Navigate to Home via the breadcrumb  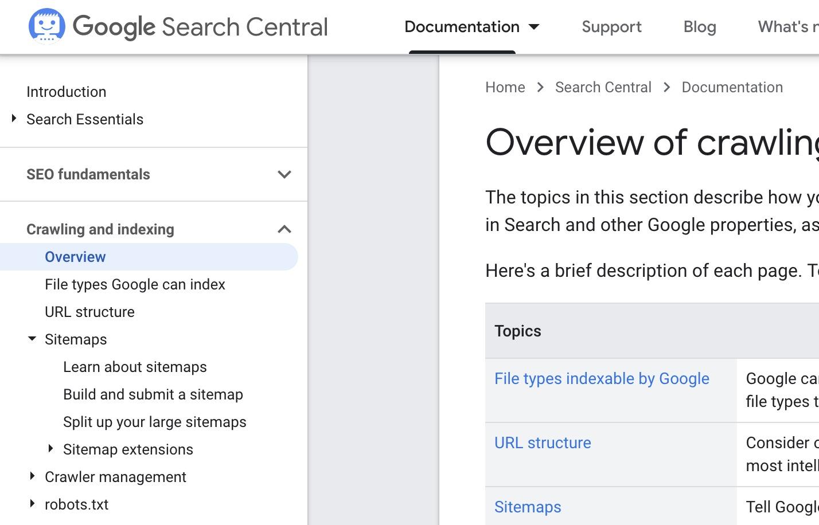click(505, 87)
